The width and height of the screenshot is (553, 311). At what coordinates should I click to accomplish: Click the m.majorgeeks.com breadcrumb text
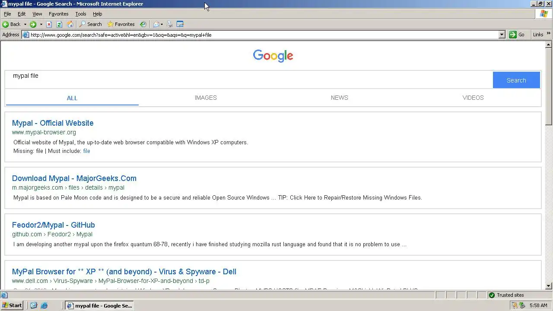pyautogui.click(x=68, y=188)
